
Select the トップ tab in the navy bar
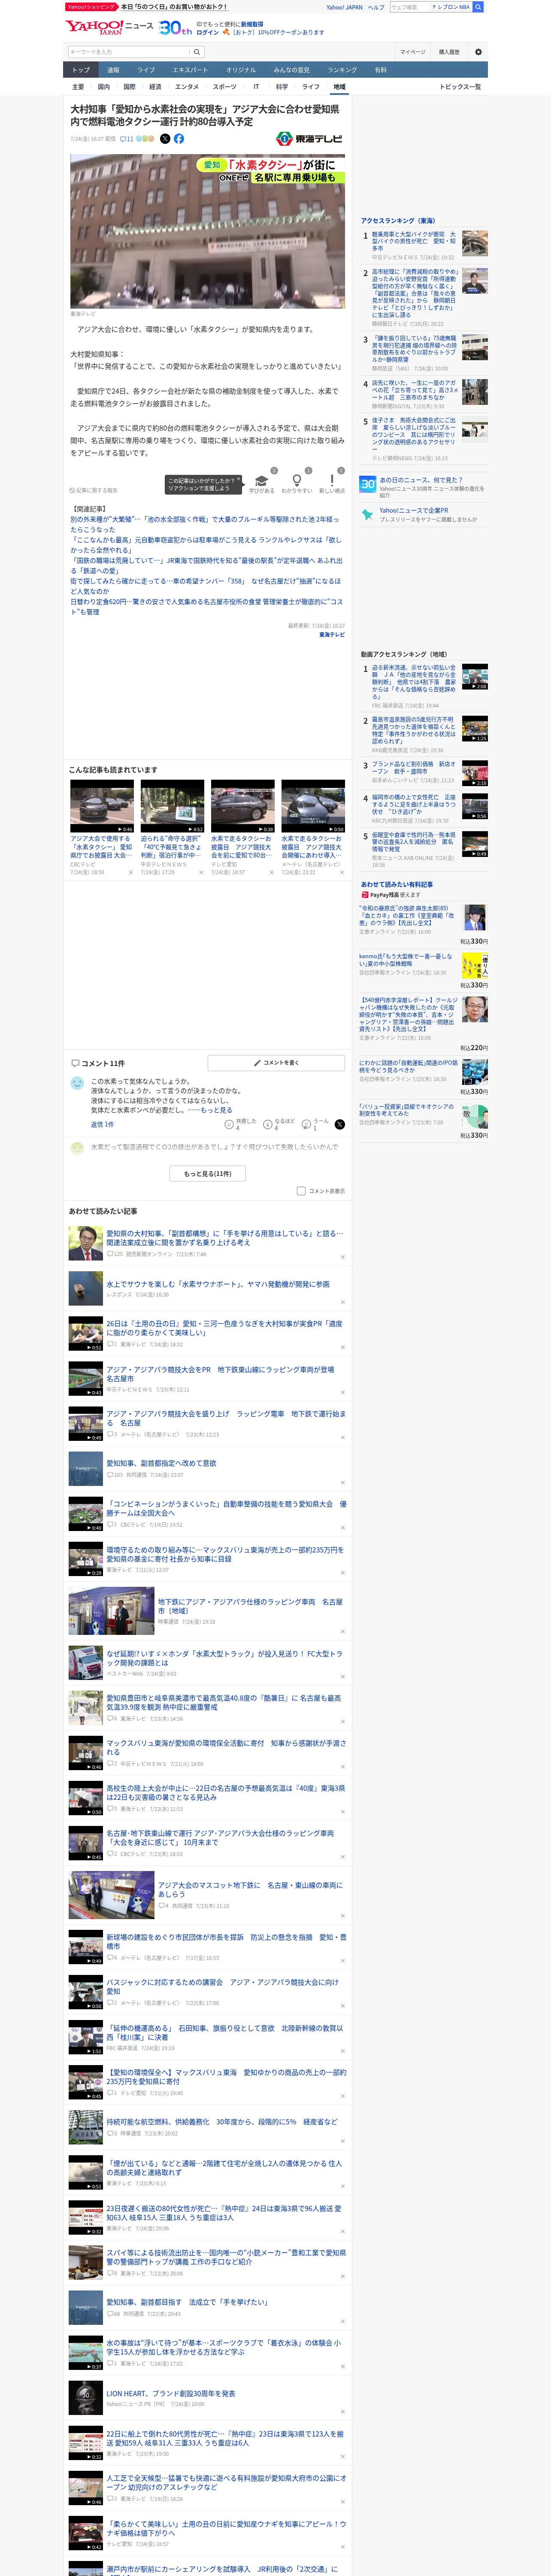(81, 70)
